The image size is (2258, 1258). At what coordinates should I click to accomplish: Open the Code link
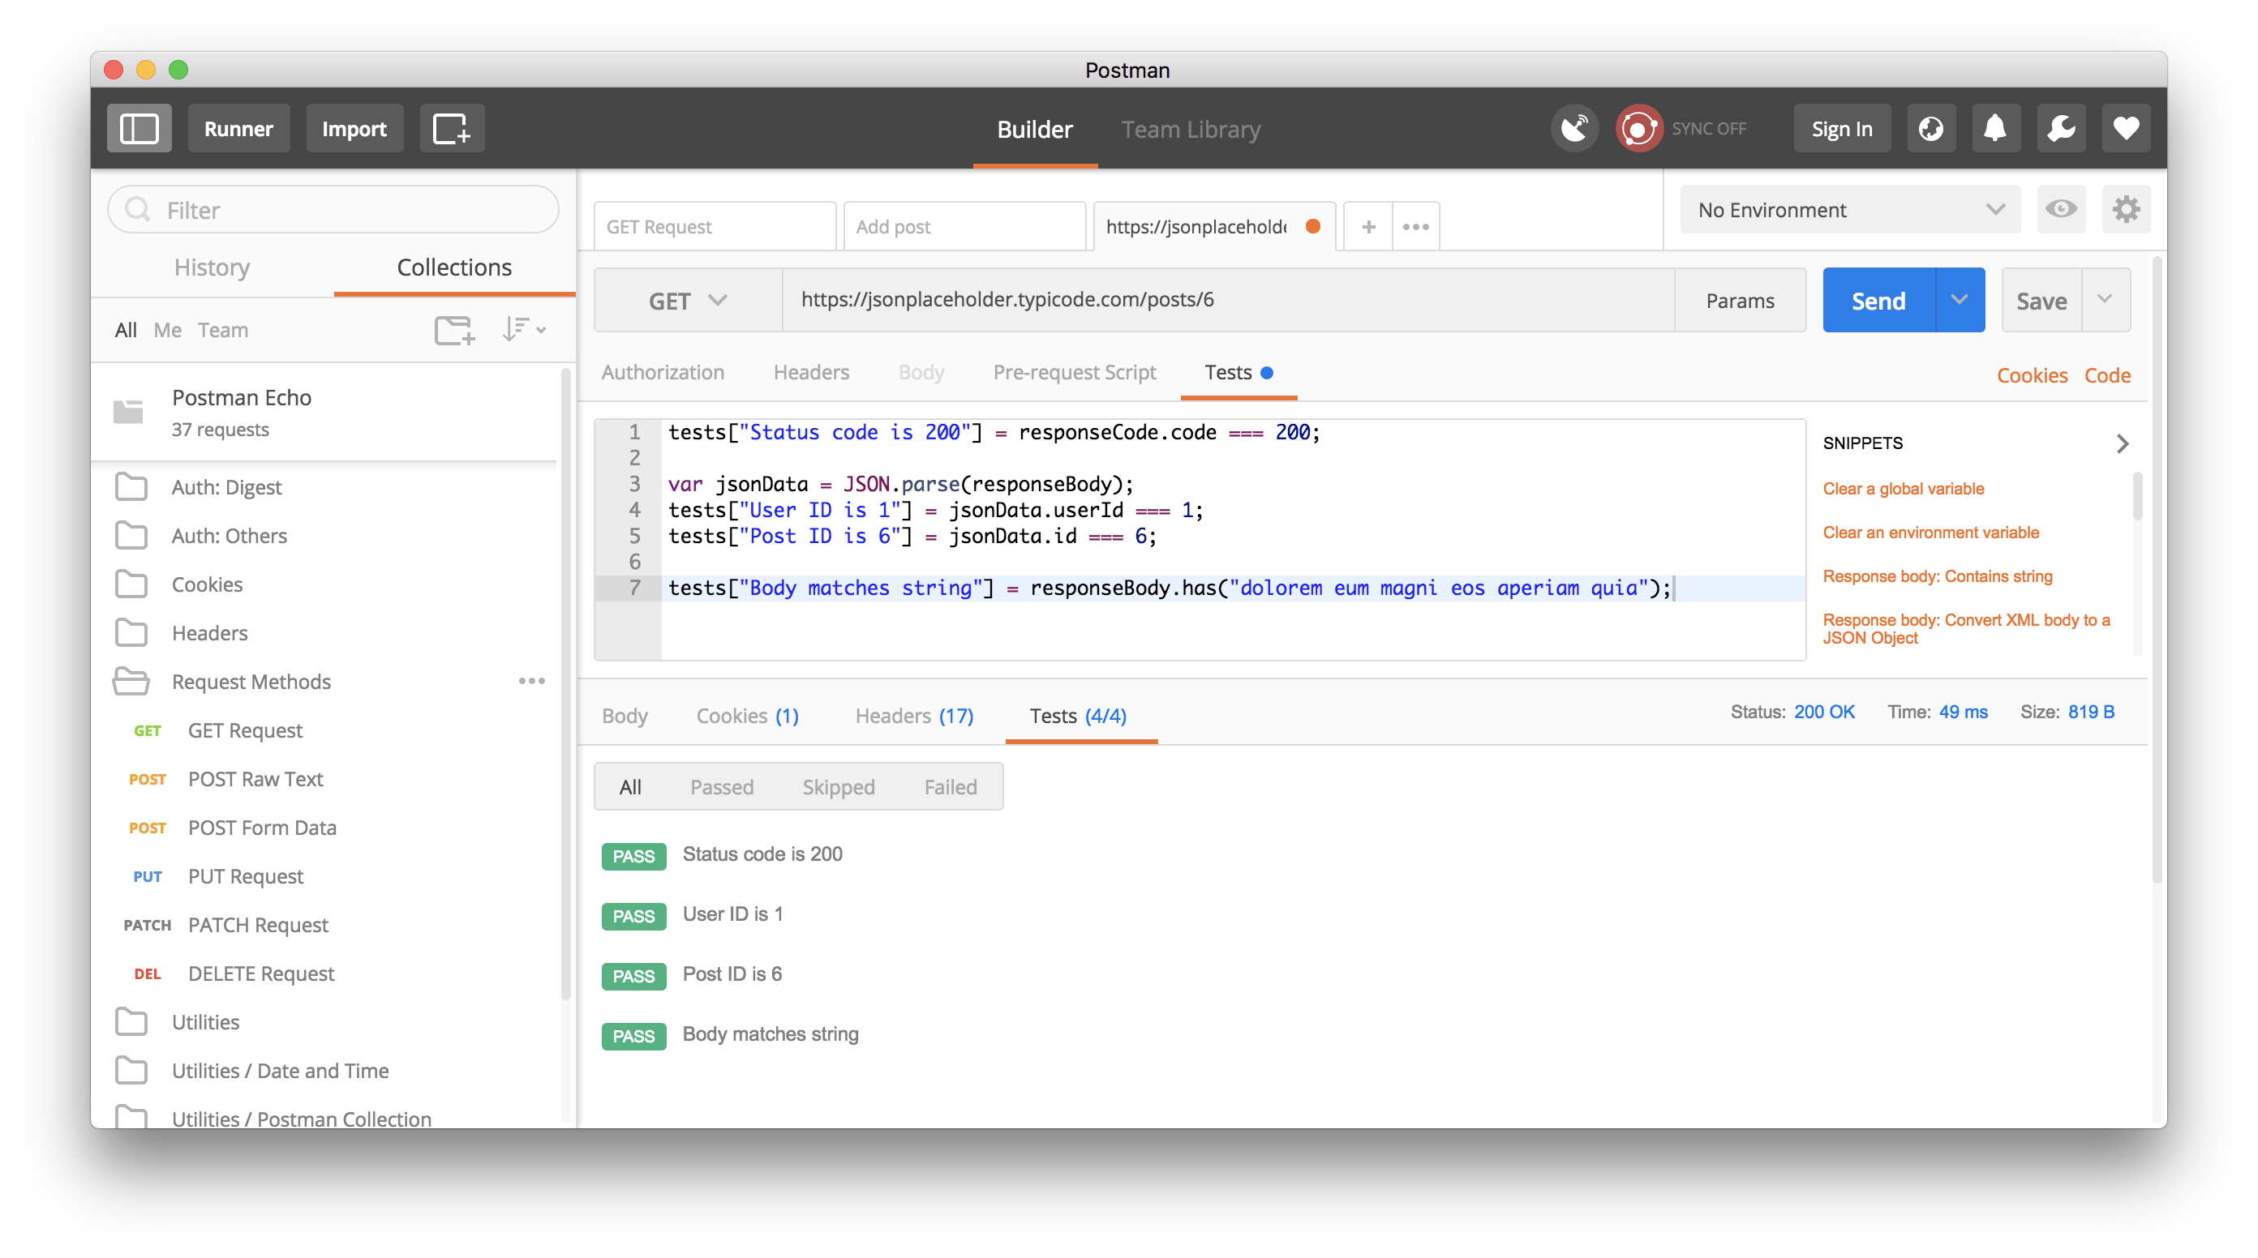click(x=2106, y=375)
